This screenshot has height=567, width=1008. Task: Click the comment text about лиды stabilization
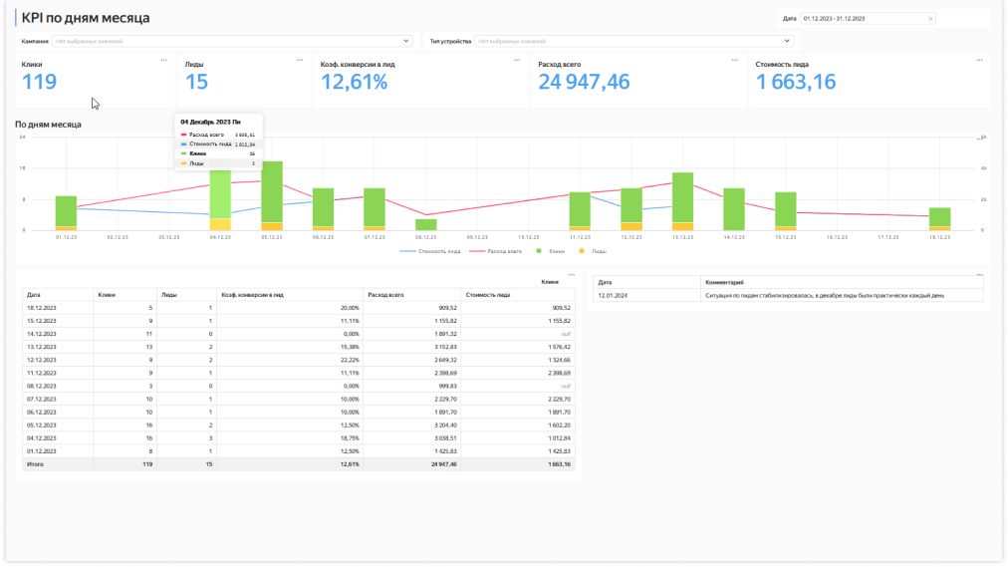[x=825, y=296]
